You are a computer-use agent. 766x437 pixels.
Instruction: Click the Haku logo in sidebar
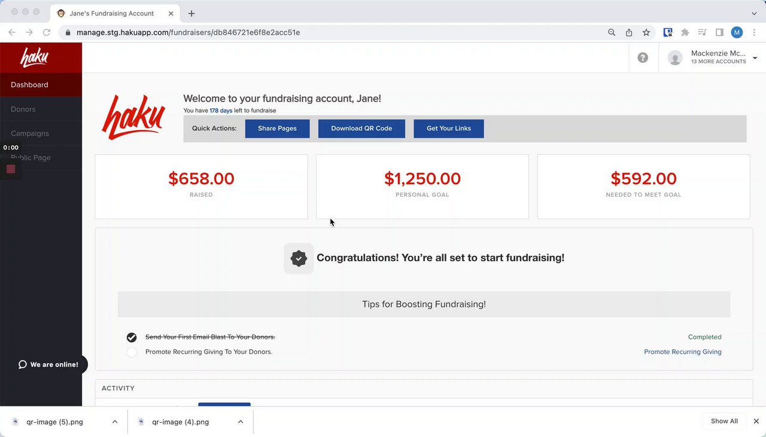pyautogui.click(x=34, y=57)
